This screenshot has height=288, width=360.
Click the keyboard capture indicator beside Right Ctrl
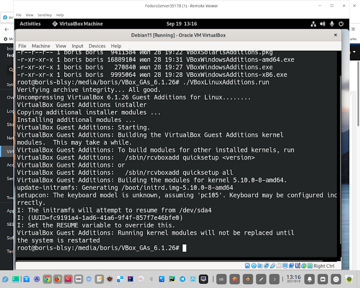(310, 266)
